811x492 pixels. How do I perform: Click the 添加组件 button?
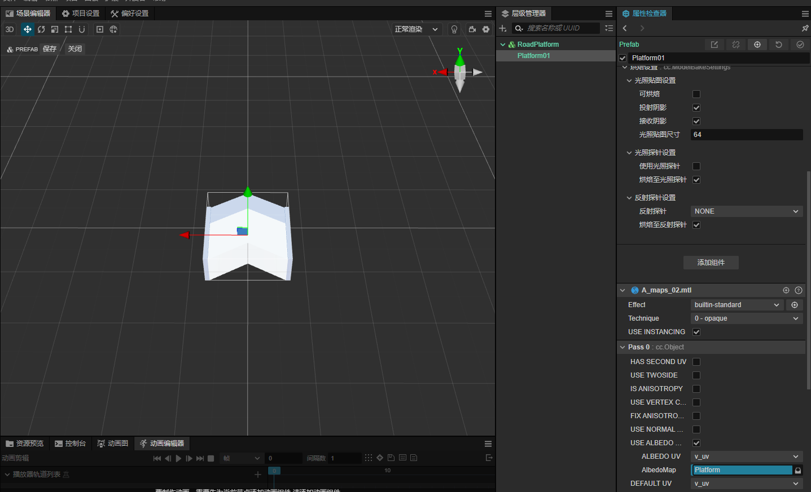[x=711, y=263]
